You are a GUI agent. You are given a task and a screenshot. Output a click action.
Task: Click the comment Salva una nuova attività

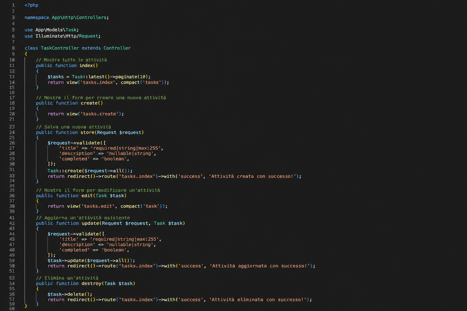coord(74,127)
